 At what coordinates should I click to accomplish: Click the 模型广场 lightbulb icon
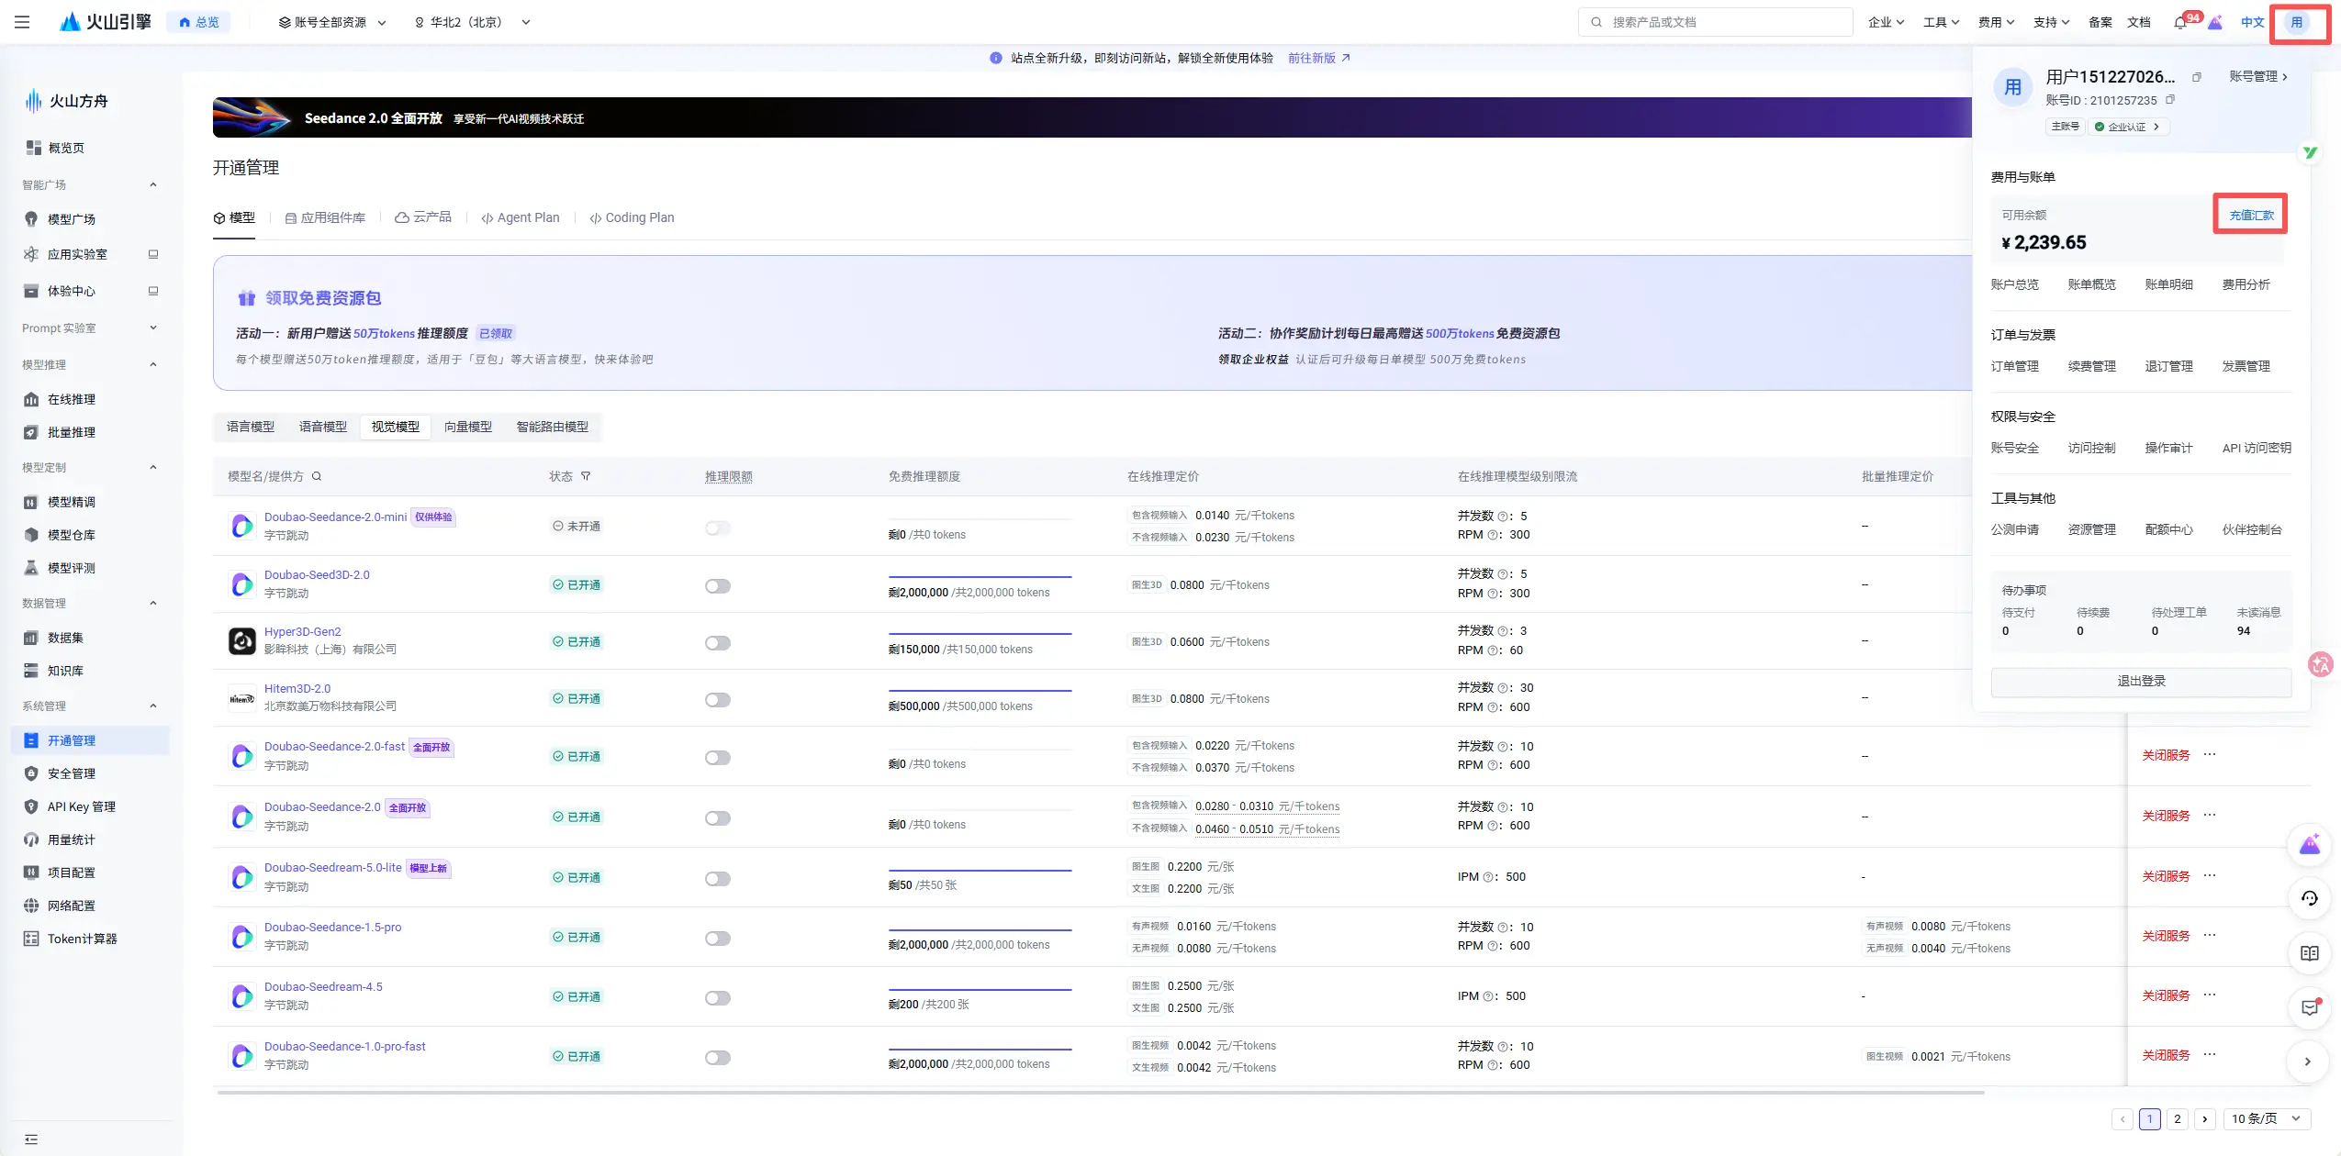(x=31, y=219)
